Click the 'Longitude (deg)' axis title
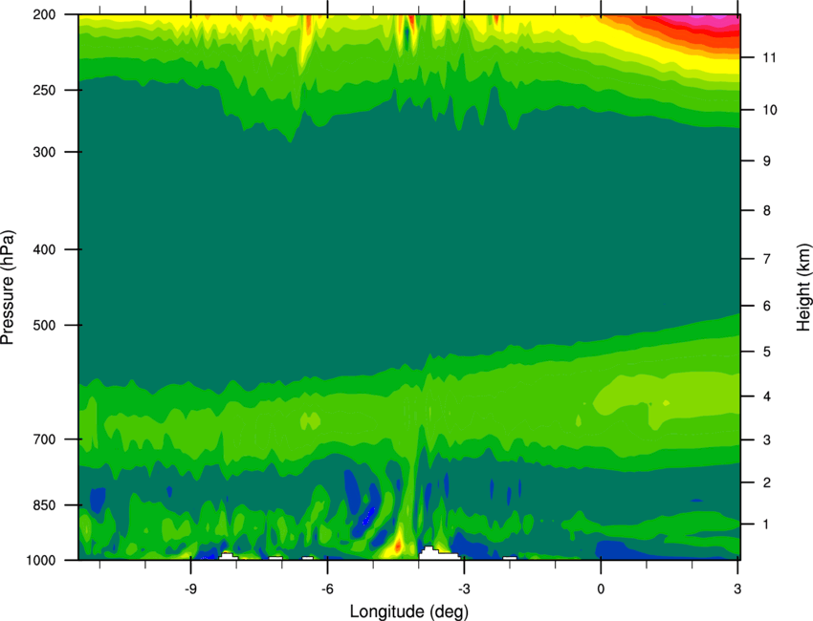 [x=409, y=611]
